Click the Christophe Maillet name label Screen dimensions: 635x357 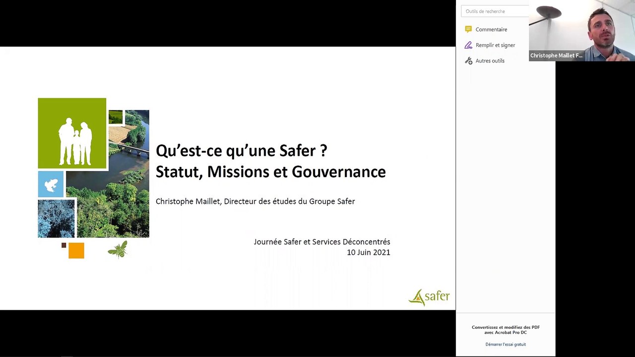tap(556, 56)
